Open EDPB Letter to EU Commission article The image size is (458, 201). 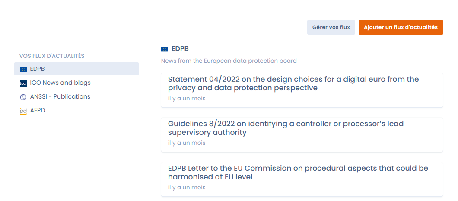pos(298,172)
